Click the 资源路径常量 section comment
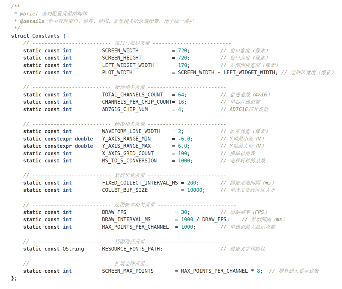This screenshot has width=342, height=289. [130, 242]
